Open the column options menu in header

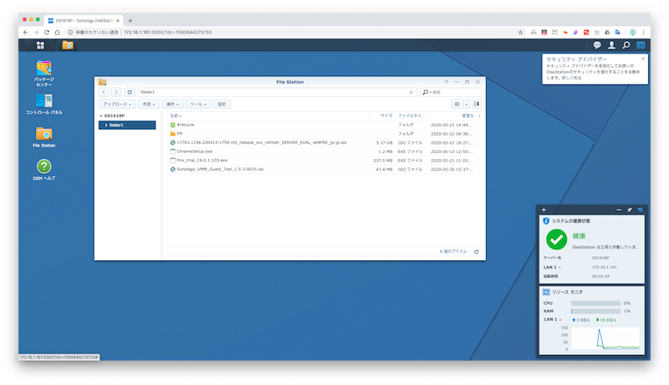[x=479, y=116]
